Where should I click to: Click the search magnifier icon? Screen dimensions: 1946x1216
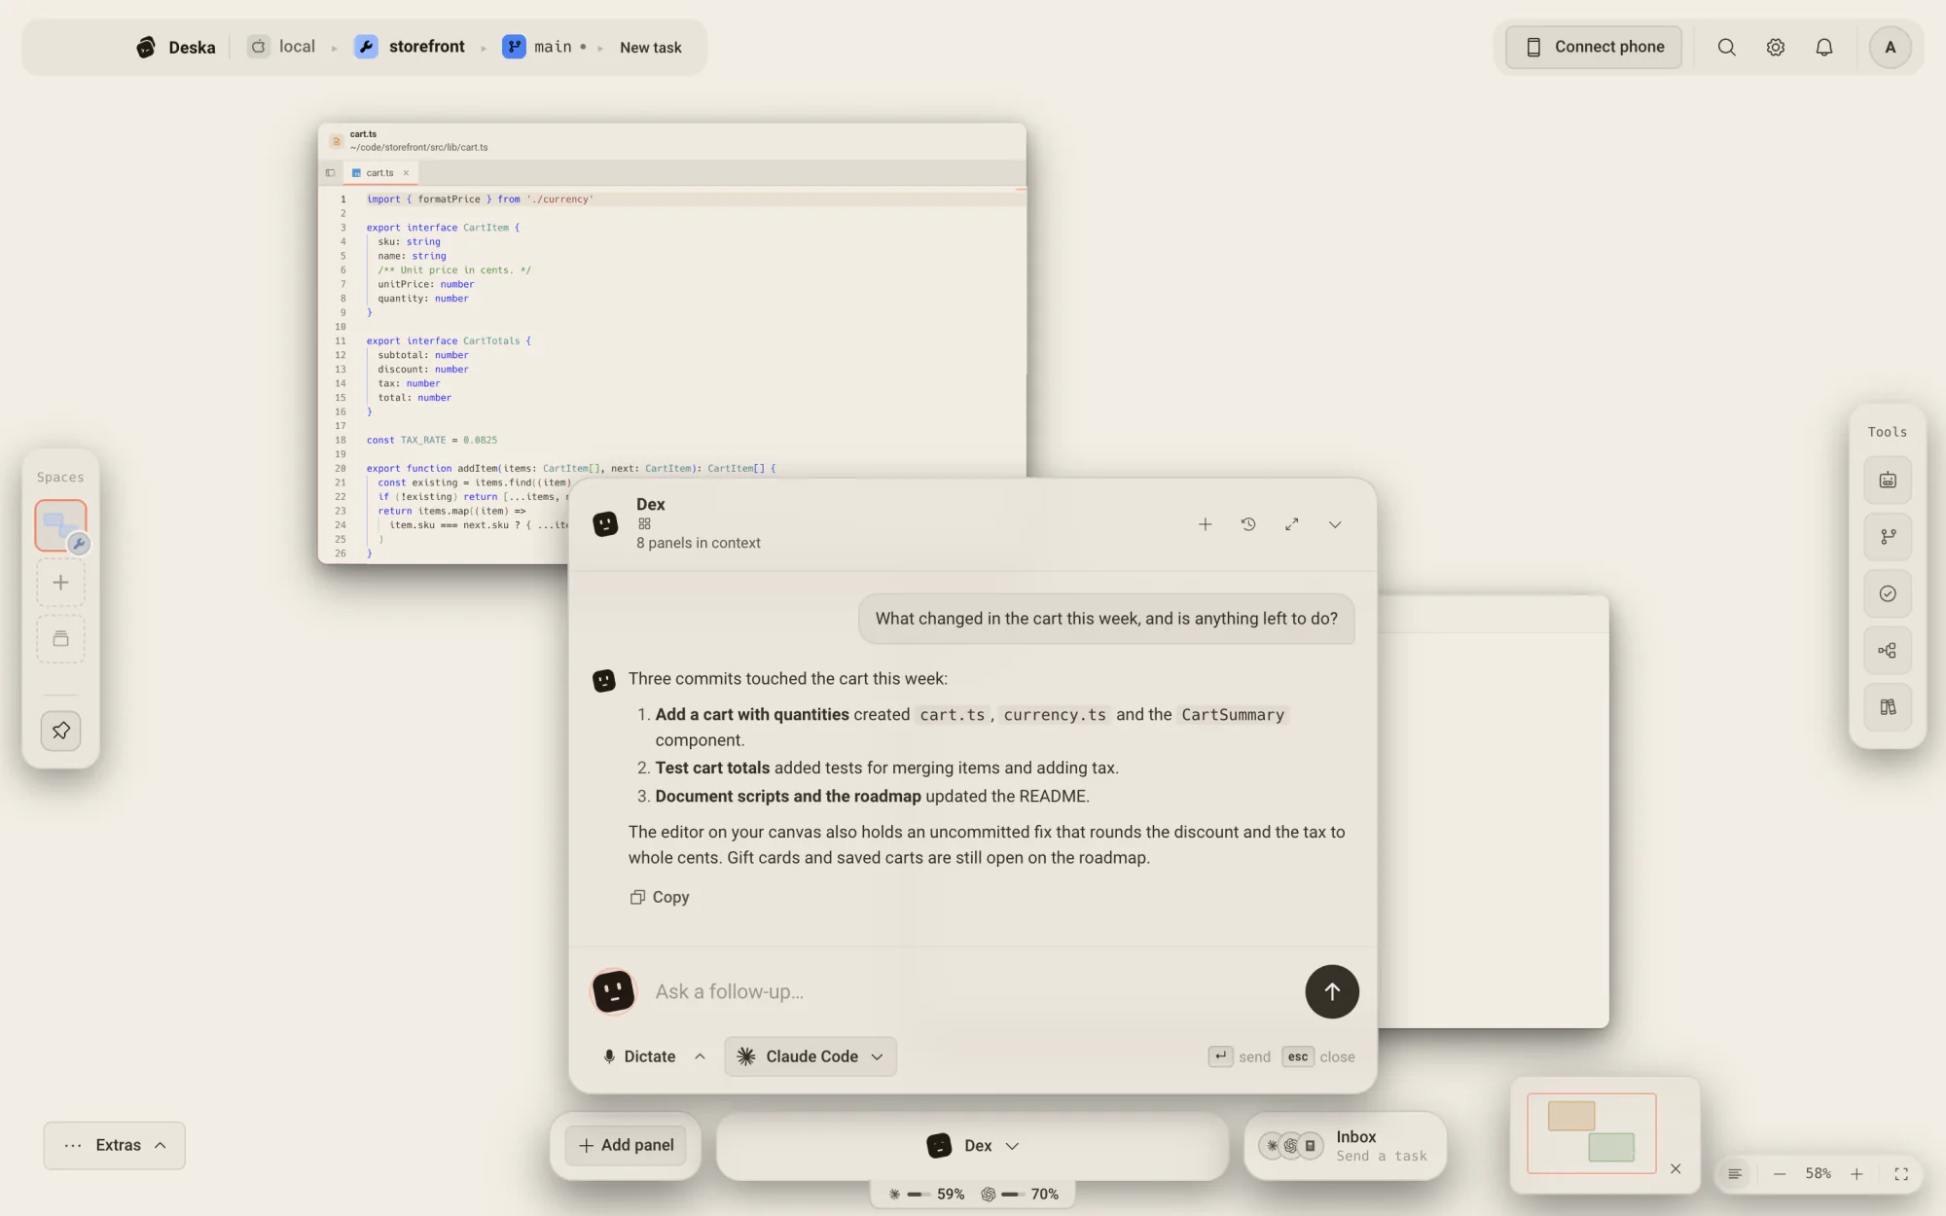pos(1726,47)
